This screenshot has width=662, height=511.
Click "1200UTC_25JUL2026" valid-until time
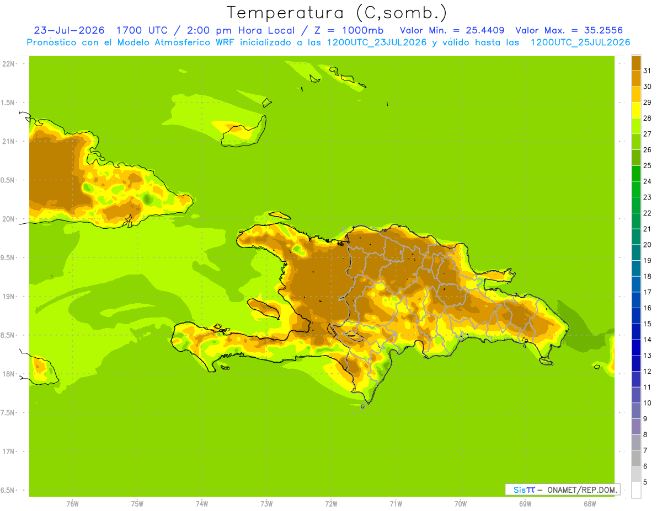click(580, 42)
